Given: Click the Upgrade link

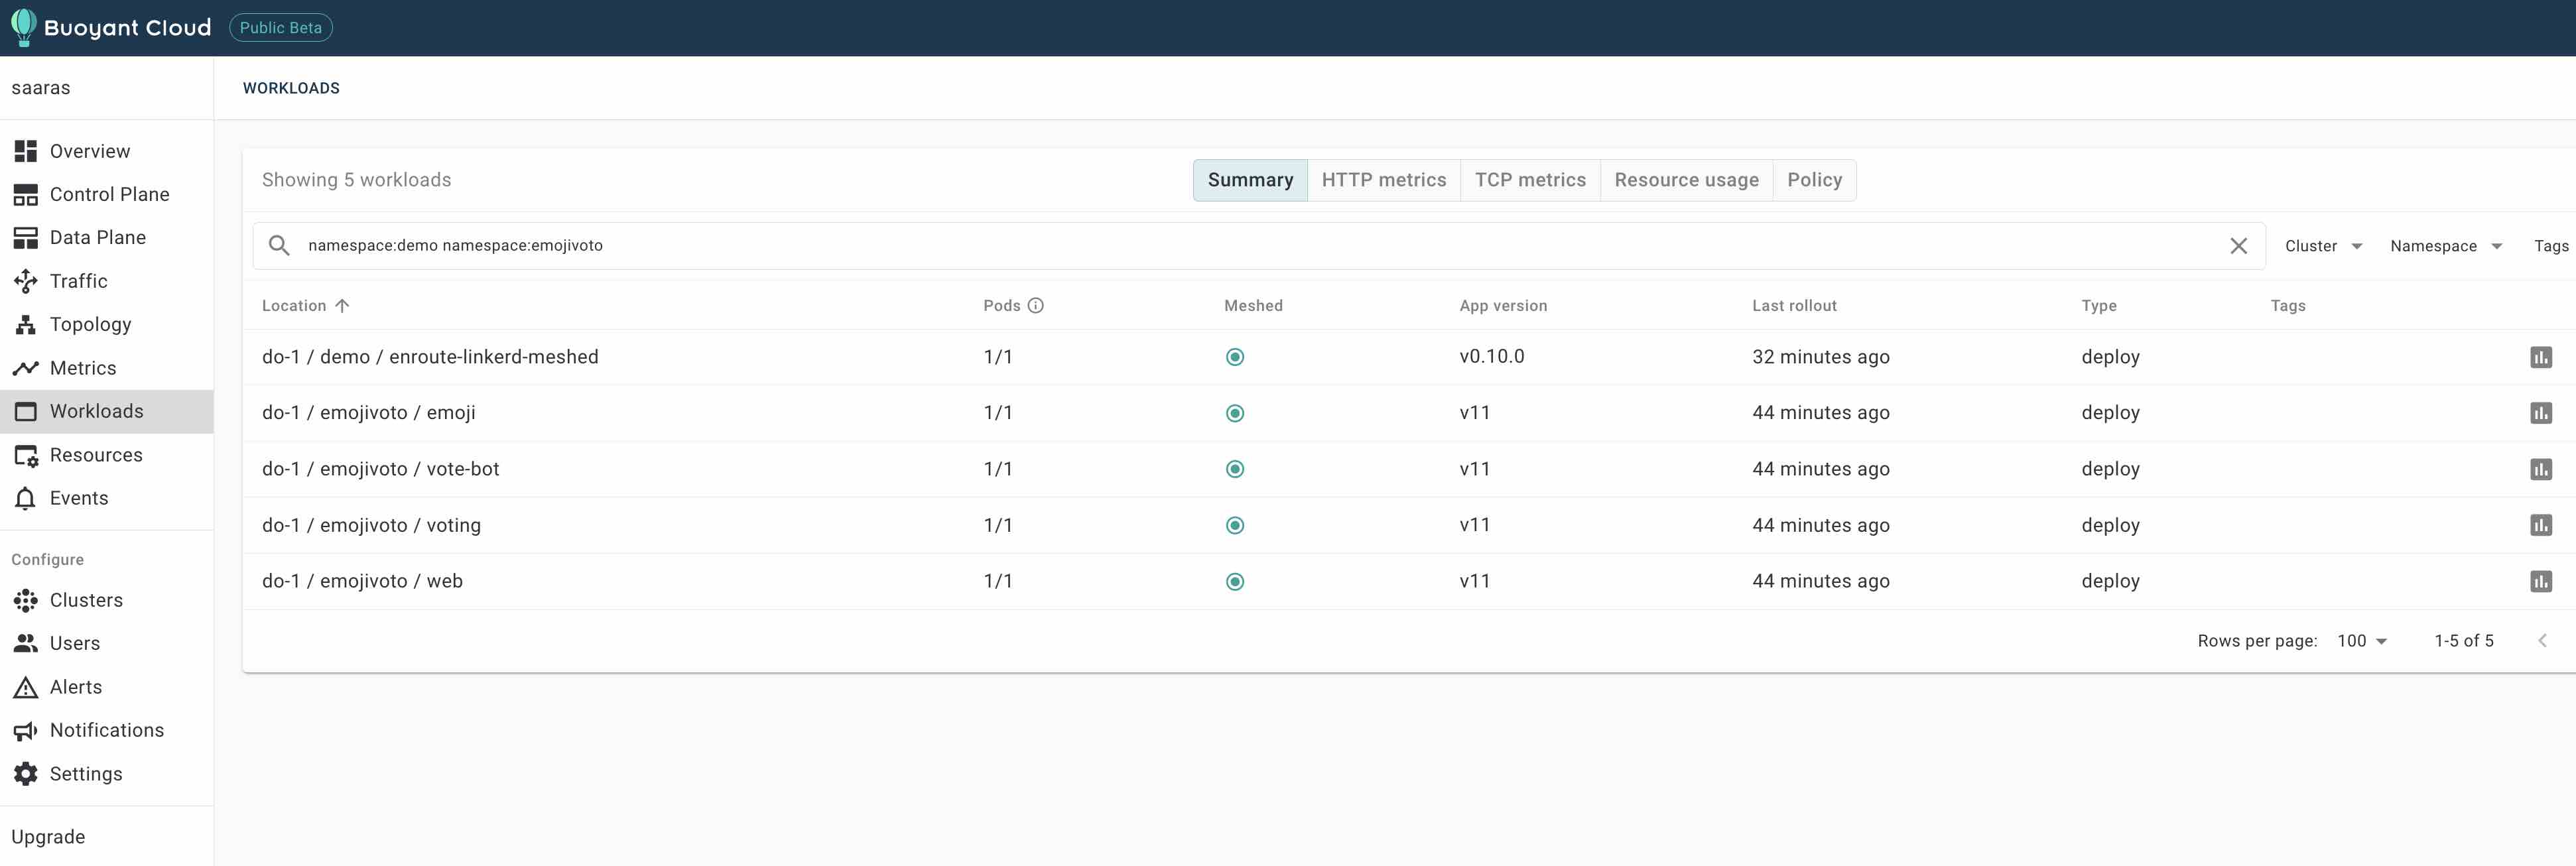Looking at the screenshot, I should (x=48, y=837).
